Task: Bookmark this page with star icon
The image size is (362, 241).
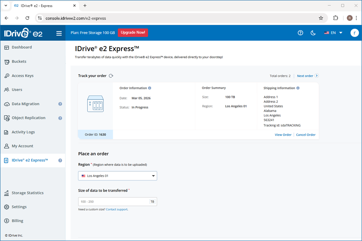Action: pos(321,18)
